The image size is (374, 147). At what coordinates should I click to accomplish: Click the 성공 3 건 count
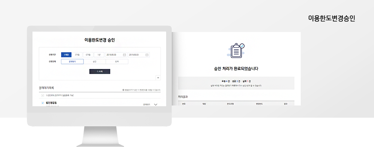tap(236, 81)
